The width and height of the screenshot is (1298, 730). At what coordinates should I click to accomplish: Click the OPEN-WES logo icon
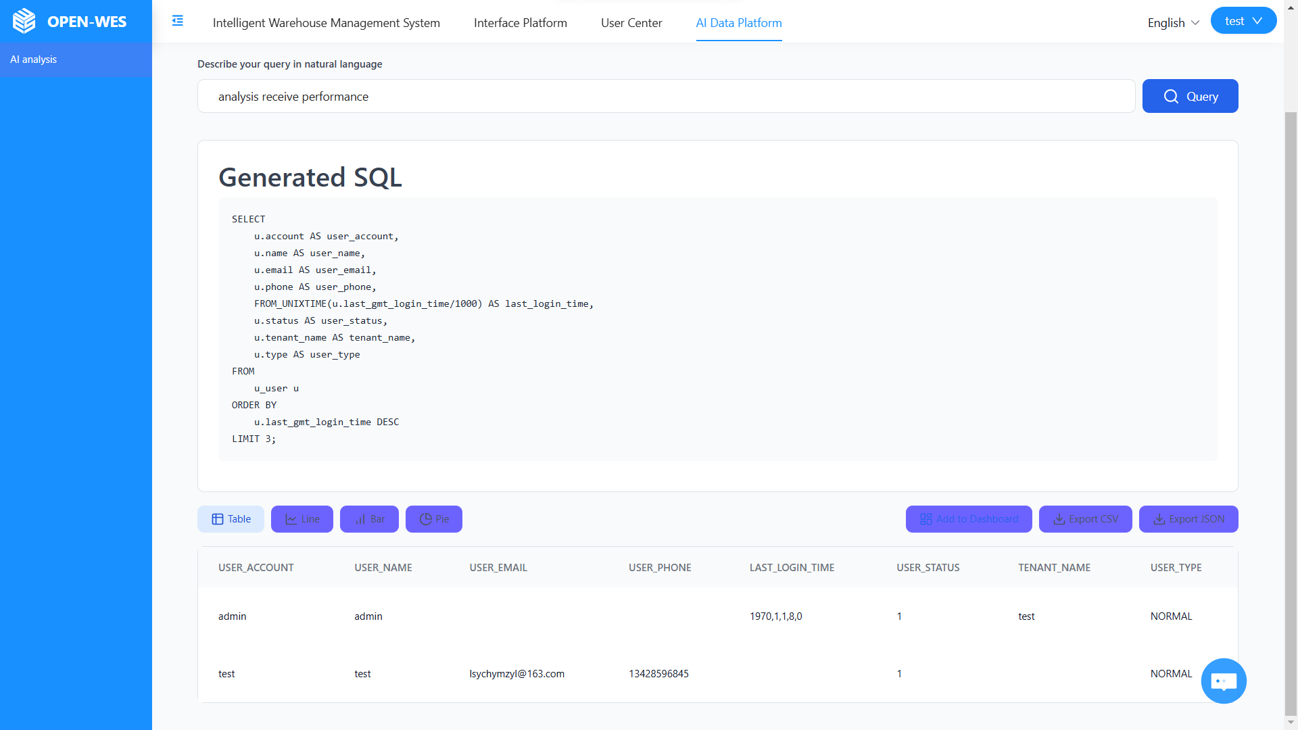(24, 21)
